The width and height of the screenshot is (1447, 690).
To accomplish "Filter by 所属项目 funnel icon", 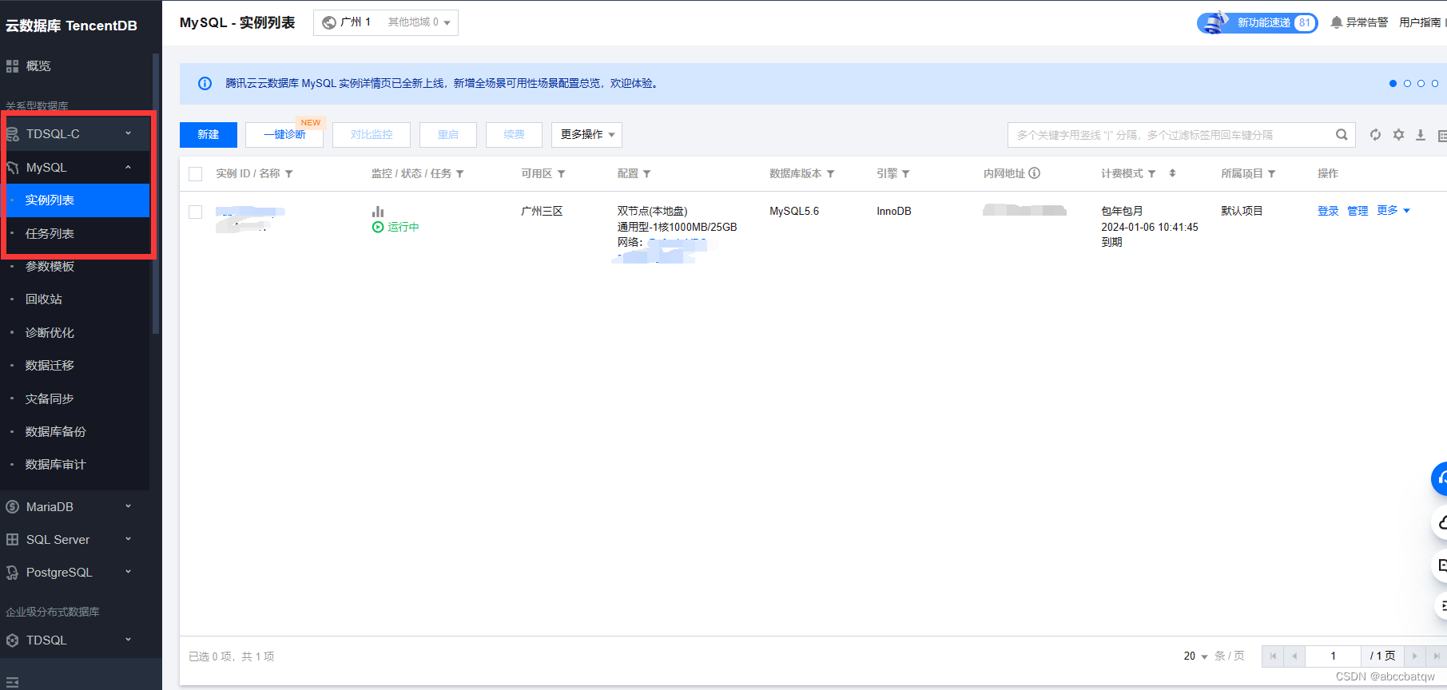I will pyautogui.click(x=1271, y=174).
